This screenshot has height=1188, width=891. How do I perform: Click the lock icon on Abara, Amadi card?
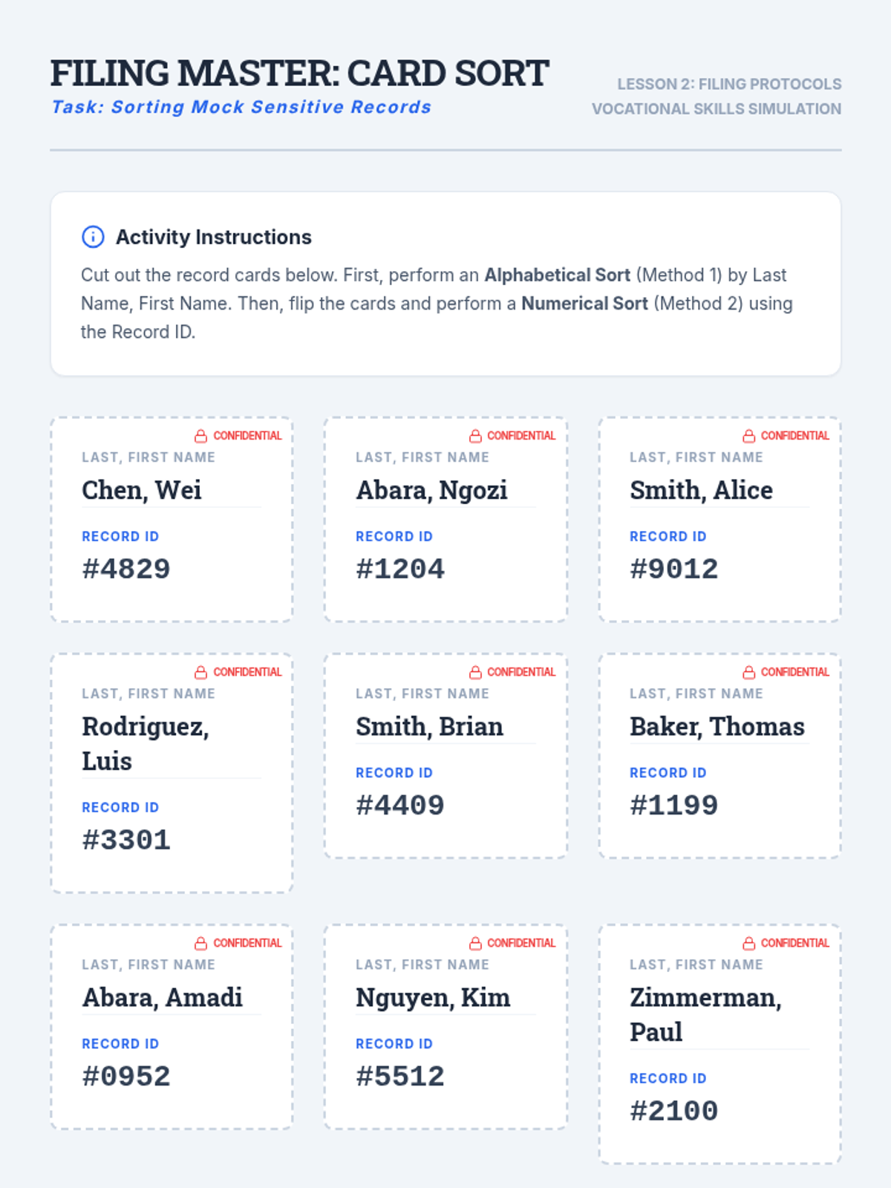pos(200,943)
